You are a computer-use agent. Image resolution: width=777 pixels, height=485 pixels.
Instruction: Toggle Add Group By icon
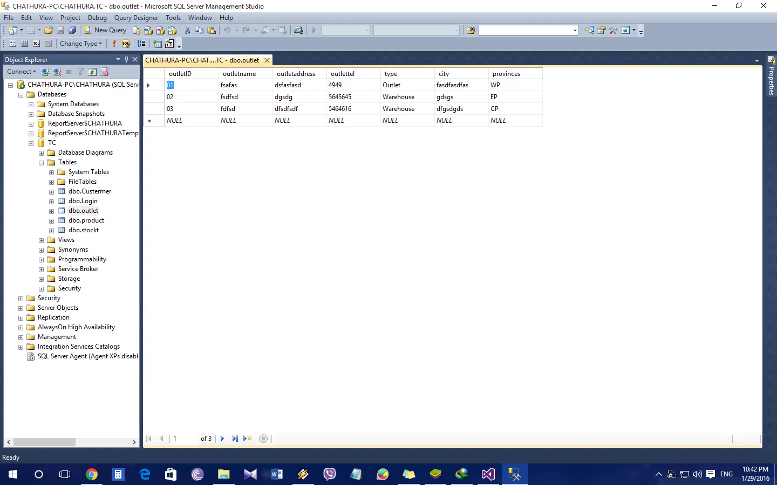click(x=142, y=44)
